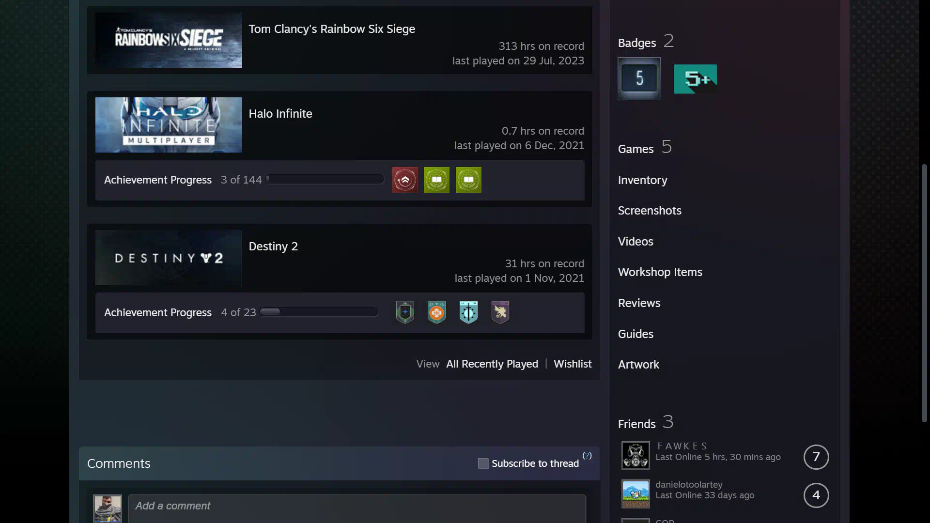930x523 pixels.
Task: Open the Guides page
Action: click(x=635, y=334)
